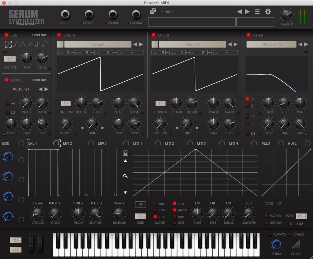Click the OSC A OCT value field
The width and height of the screenshot is (313, 259).
pos(64,53)
